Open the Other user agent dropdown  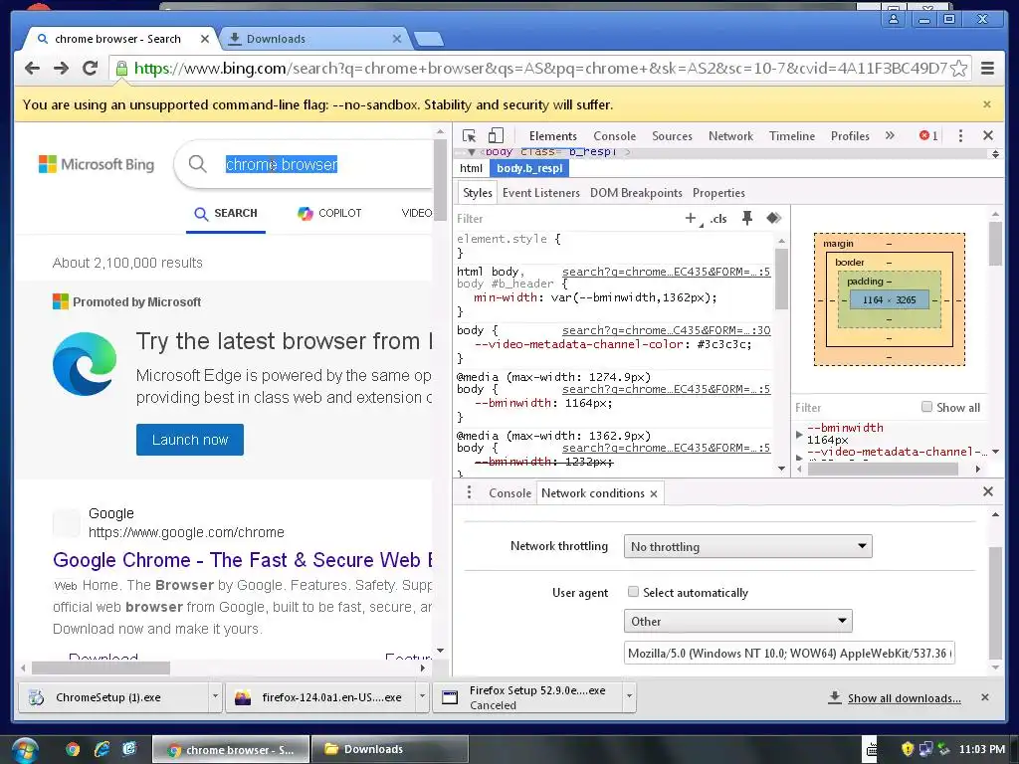(x=737, y=621)
